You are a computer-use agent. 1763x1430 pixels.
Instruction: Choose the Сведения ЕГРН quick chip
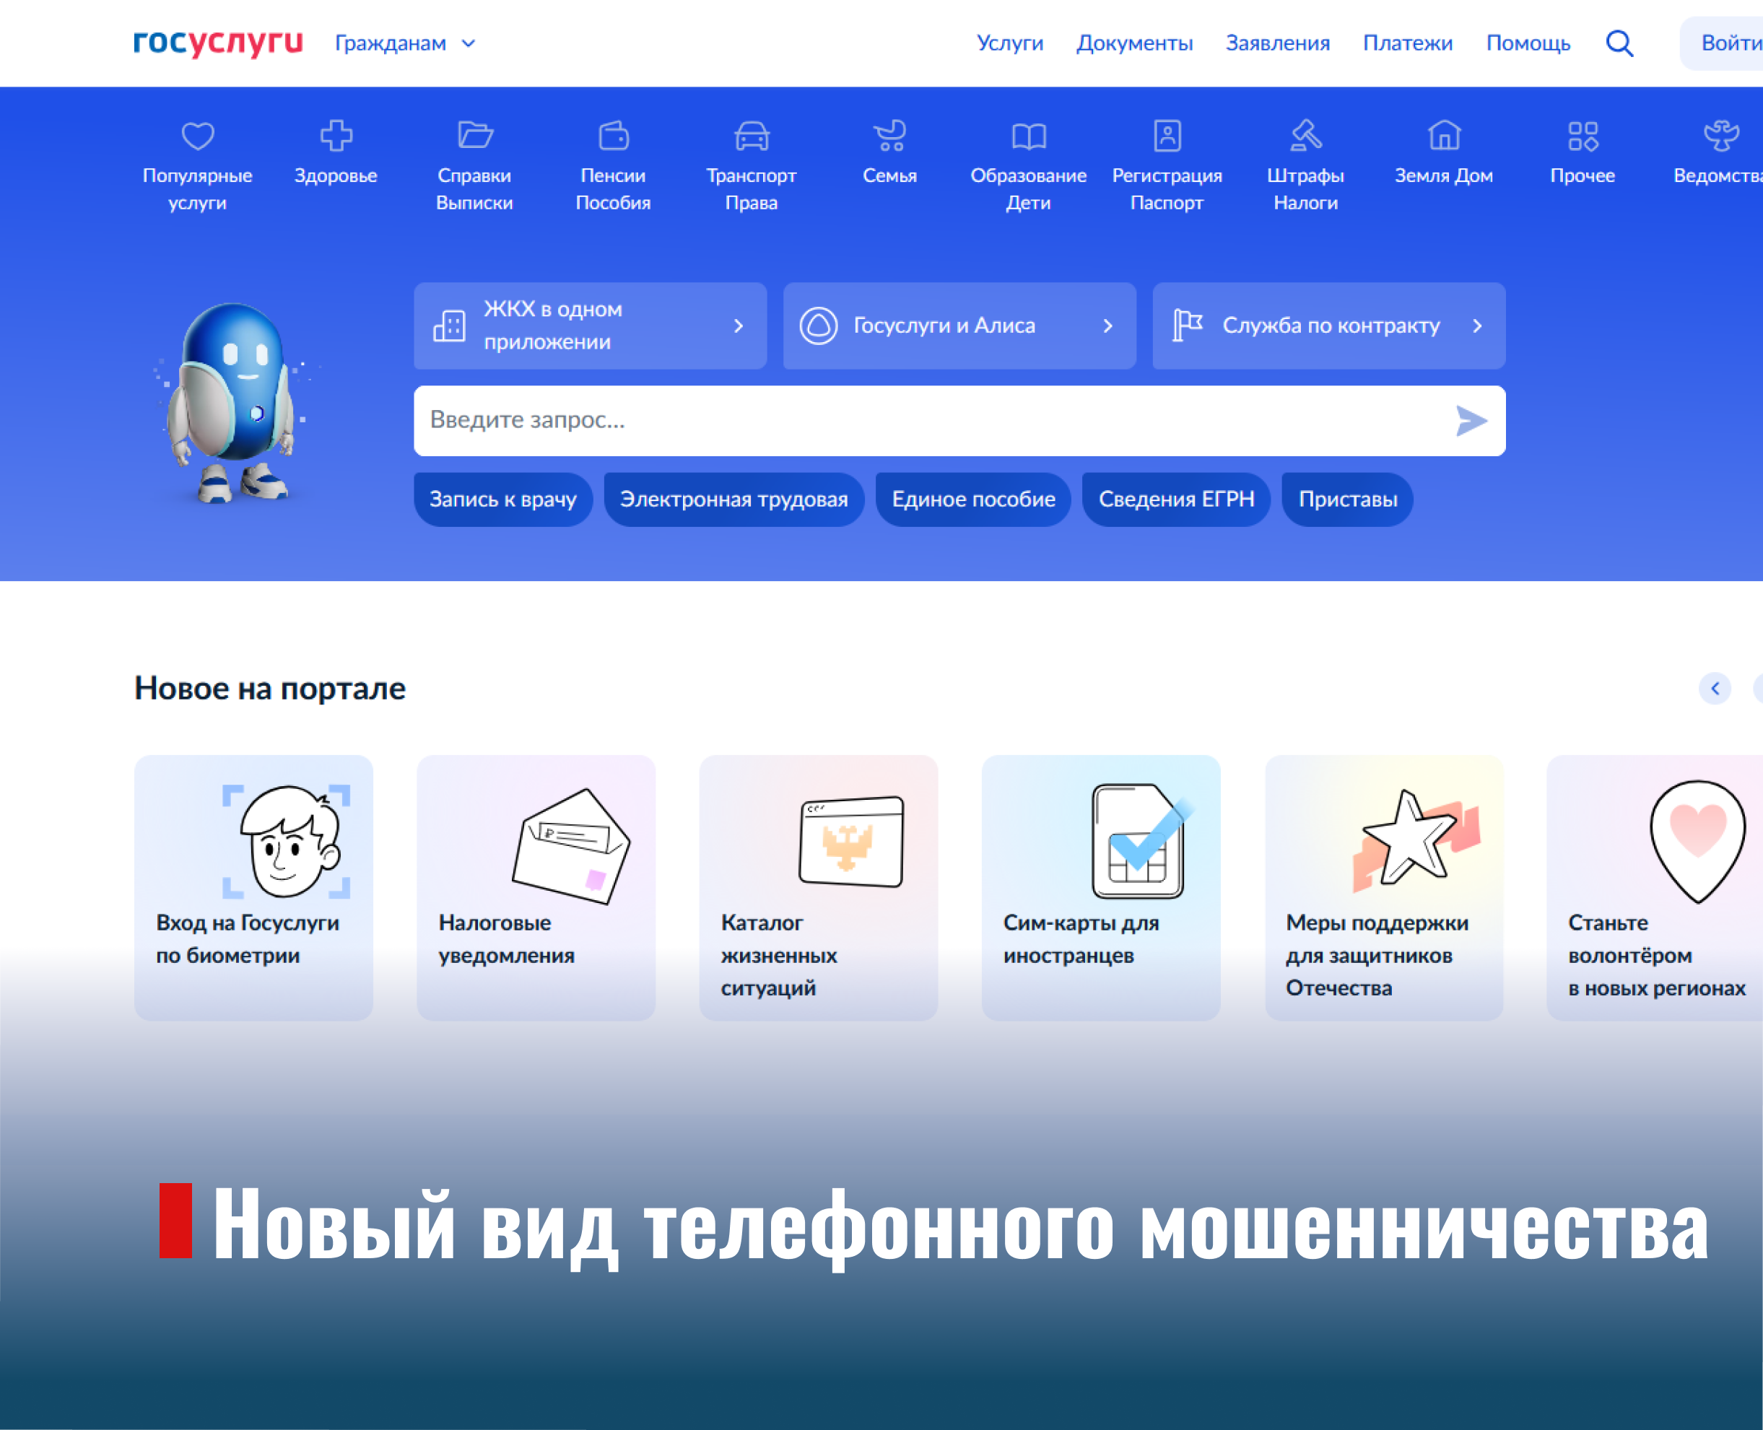tap(1175, 500)
